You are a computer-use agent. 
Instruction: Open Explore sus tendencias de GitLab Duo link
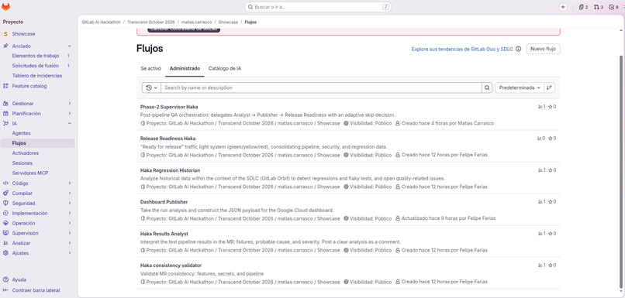click(x=462, y=49)
